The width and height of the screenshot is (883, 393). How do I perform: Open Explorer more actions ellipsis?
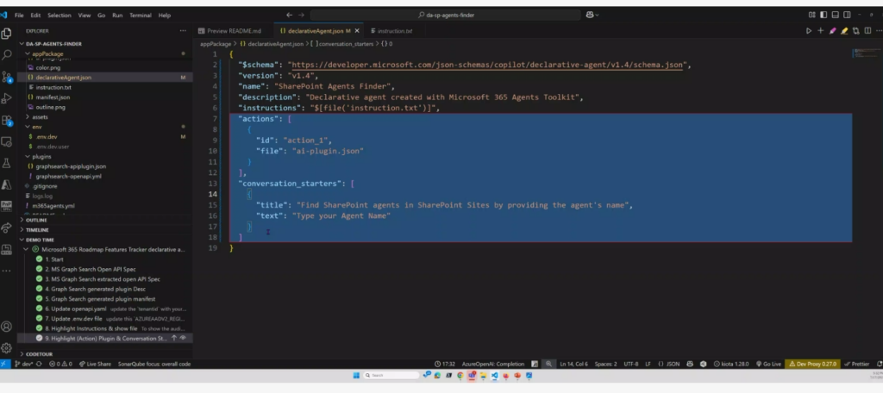[x=183, y=31]
